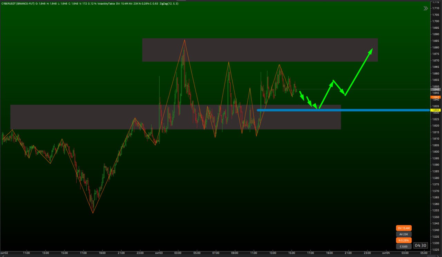Click the ZigZag lowest trough point
The height and width of the screenshot is (257, 442).
pos(93,213)
